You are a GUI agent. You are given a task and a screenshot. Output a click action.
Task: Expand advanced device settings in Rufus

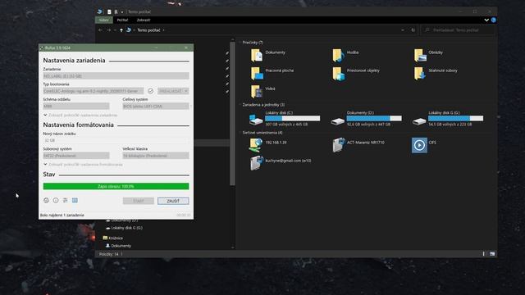pos(80,115)
